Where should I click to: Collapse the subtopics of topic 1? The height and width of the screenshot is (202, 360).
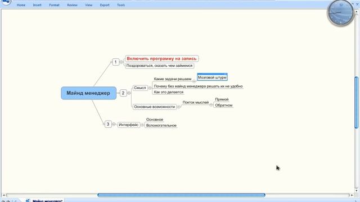click(x=121, y=62)
